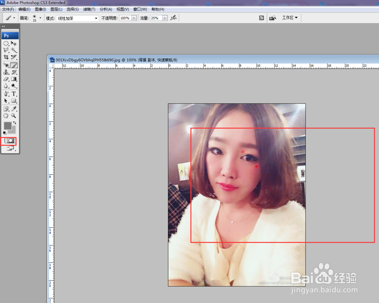Open the 图像(I) menu
This screenshot has height=303, width=379.
41,9
